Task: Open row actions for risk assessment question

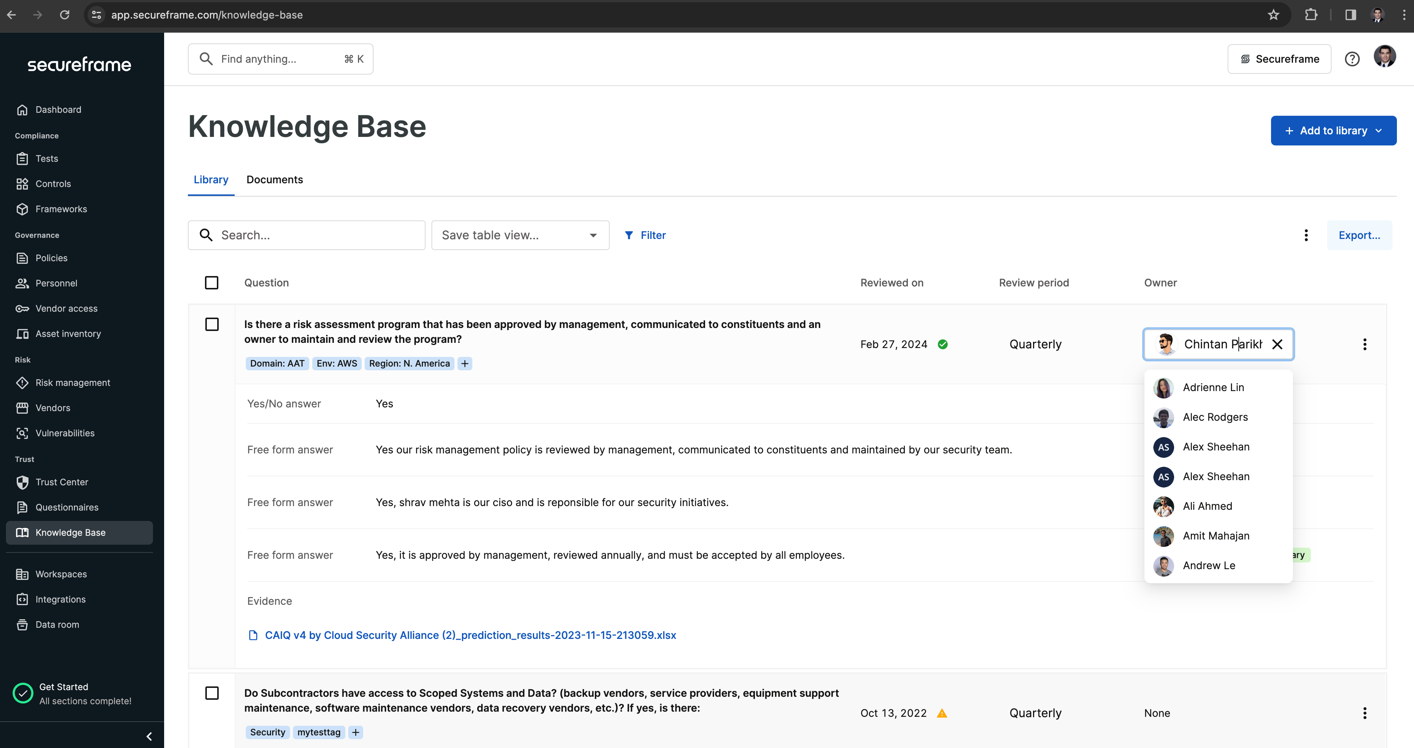Action: [1365, 344]
